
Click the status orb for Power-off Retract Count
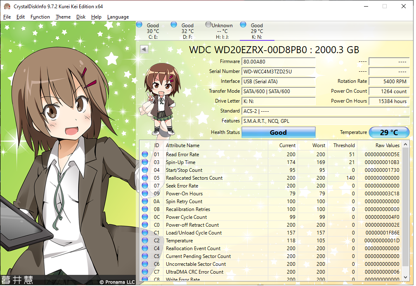(145, 225)
